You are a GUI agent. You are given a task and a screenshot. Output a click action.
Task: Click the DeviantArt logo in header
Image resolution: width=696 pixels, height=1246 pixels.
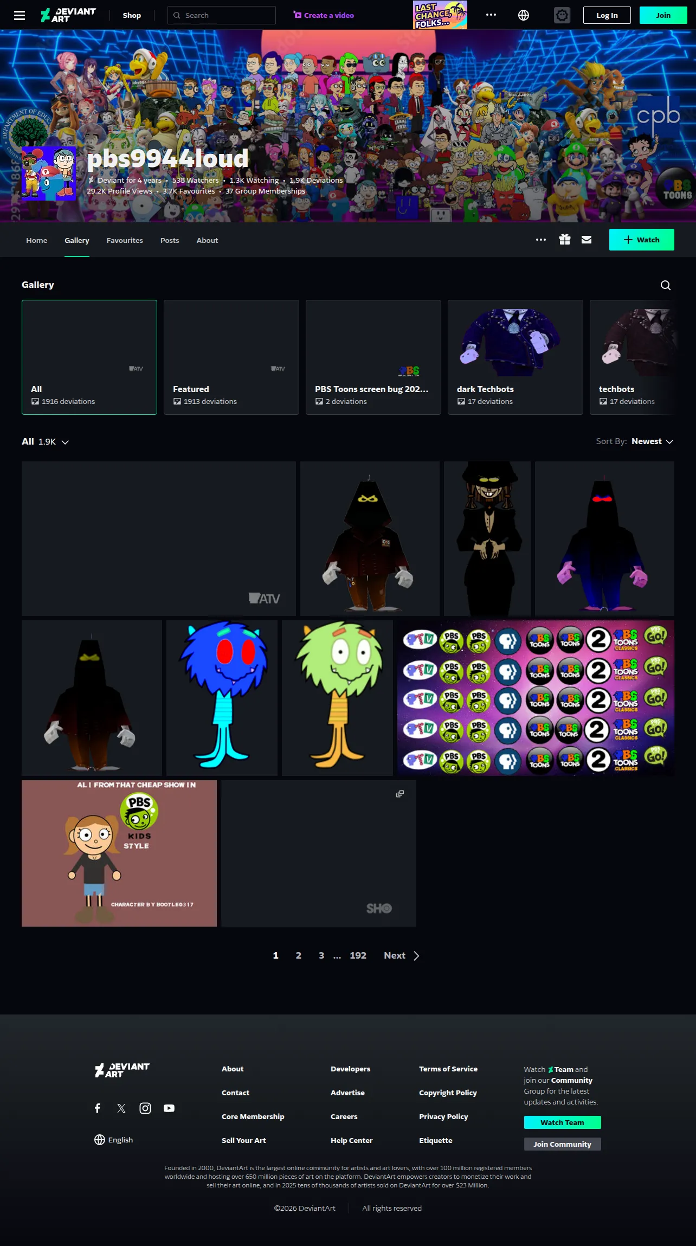68,15
